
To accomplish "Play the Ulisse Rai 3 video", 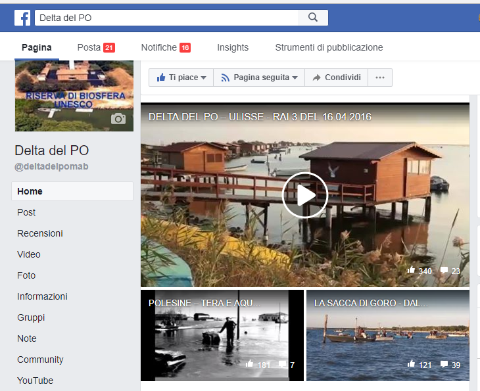I will [x=305, y=195].
